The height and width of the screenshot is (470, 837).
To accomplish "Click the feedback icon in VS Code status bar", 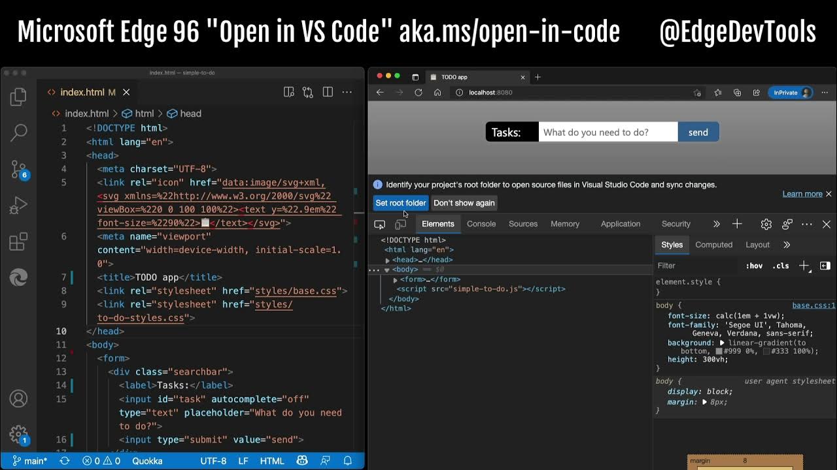I will point(325,461).
